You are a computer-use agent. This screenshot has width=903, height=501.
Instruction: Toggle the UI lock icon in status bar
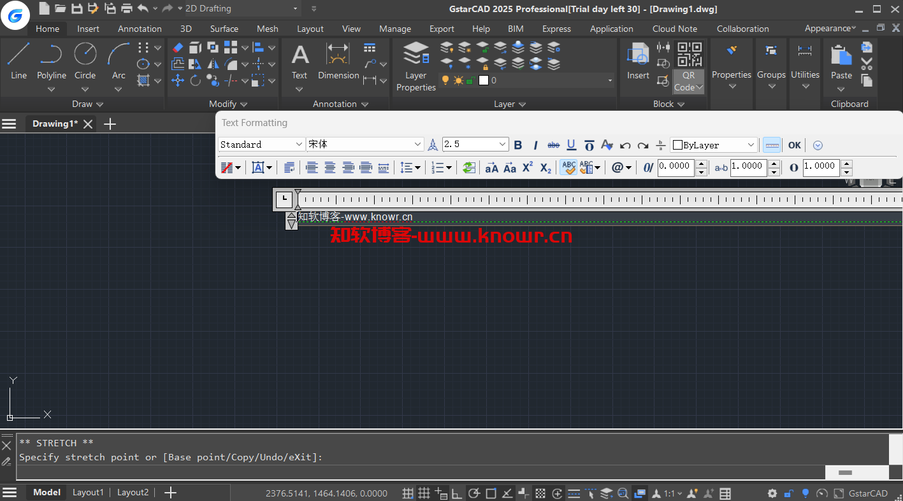[789, 493]
